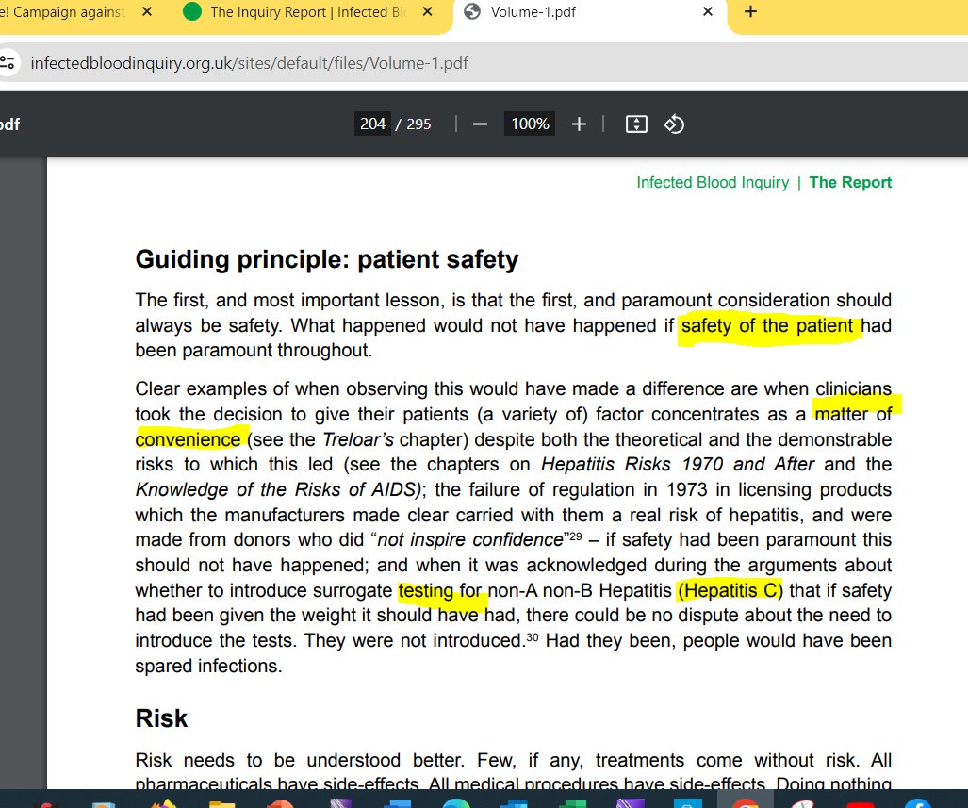Click the pdf title in viewer toolbar
Image resolution: width=968 pixels, height=808 pixels.
[9, 124]
